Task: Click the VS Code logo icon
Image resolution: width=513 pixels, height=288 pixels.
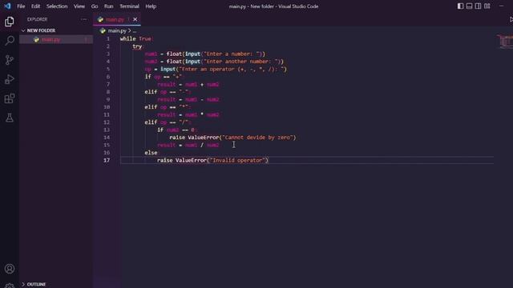Action: (7, 6)
